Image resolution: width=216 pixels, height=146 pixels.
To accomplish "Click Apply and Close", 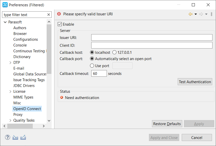I will [164, 137].
